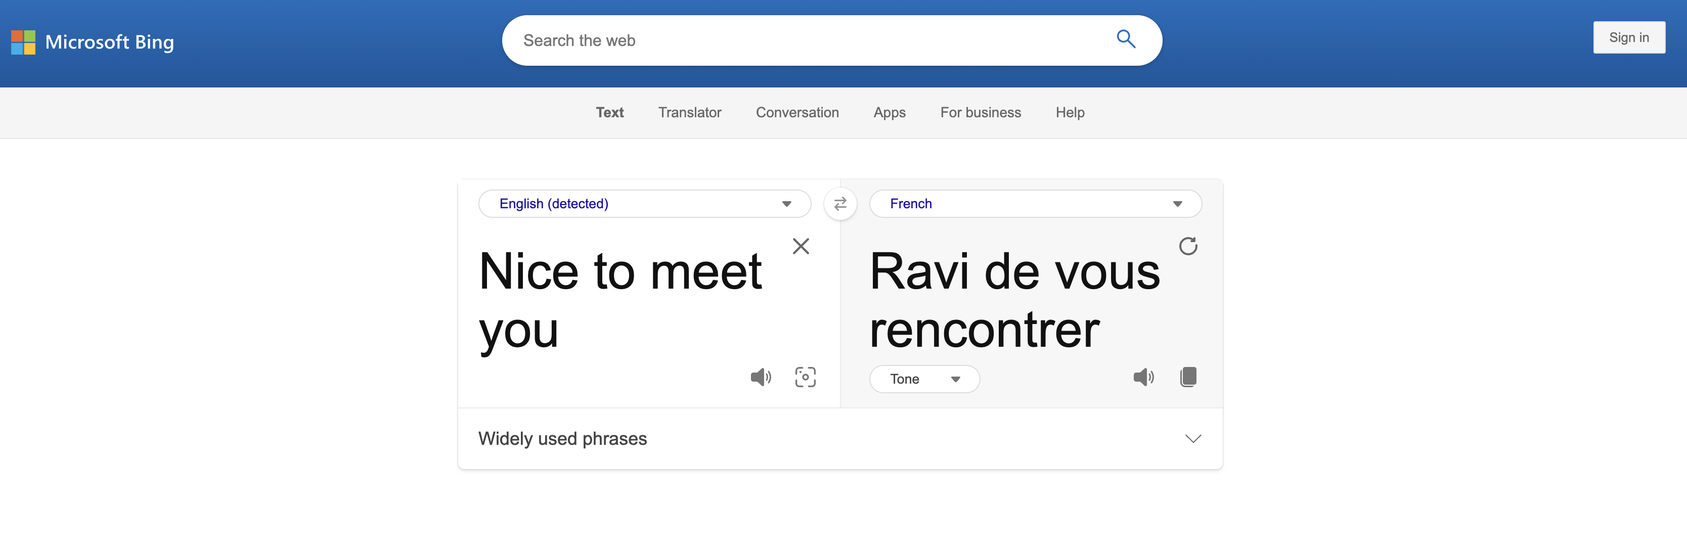Open the Tone dropdown
Image resolution: width=1687 pixels, height=553 pixels.
[925, 379]
